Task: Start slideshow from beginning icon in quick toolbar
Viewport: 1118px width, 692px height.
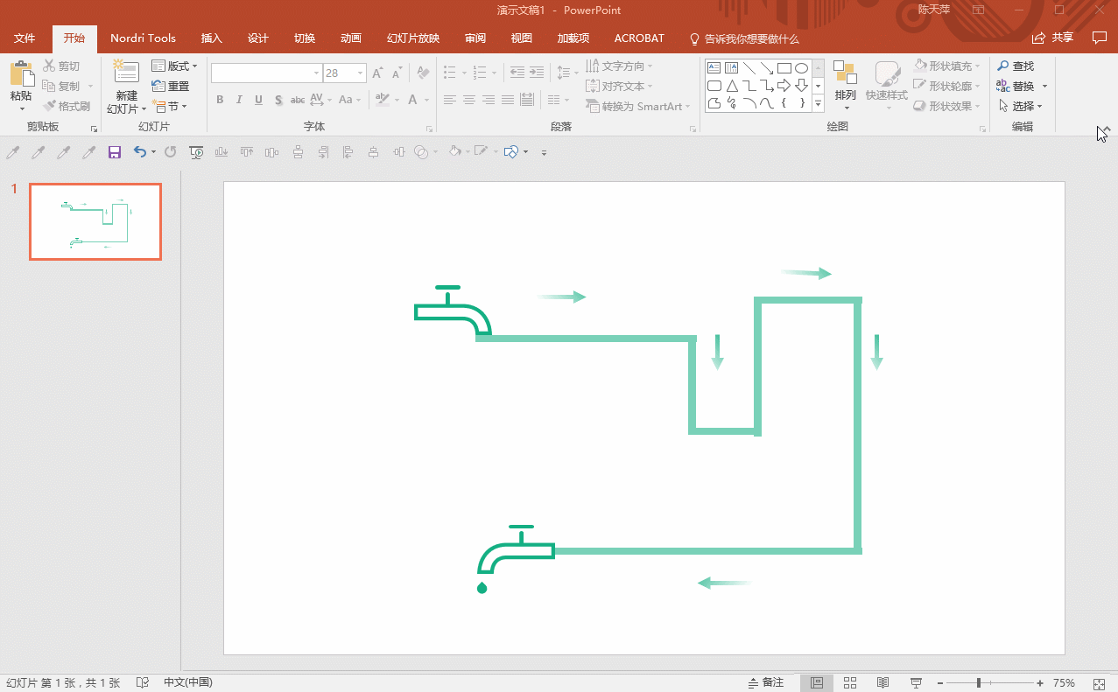Action: tap(197, 152)
